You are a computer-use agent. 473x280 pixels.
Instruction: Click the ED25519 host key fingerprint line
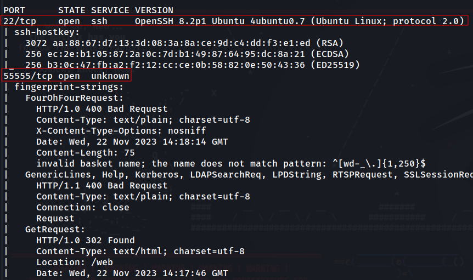pos(193,65)
